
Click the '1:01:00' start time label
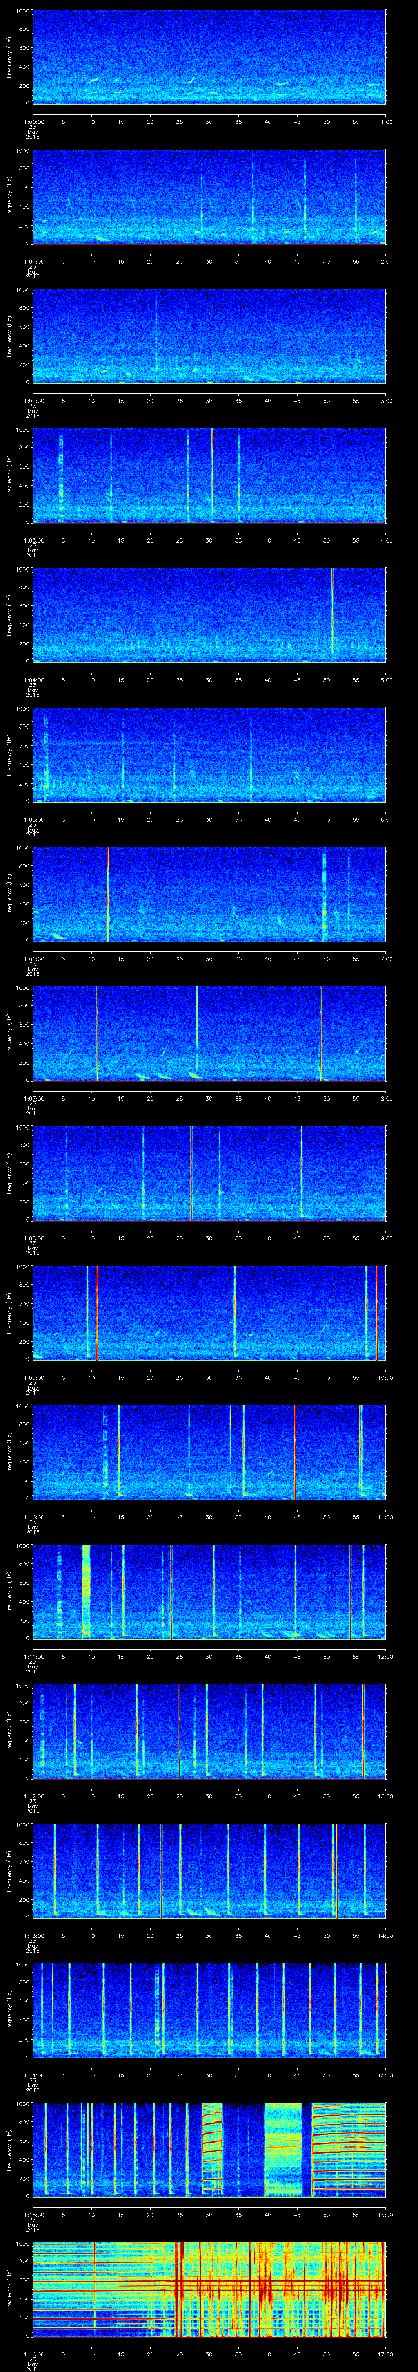click(x=33, y=262)
